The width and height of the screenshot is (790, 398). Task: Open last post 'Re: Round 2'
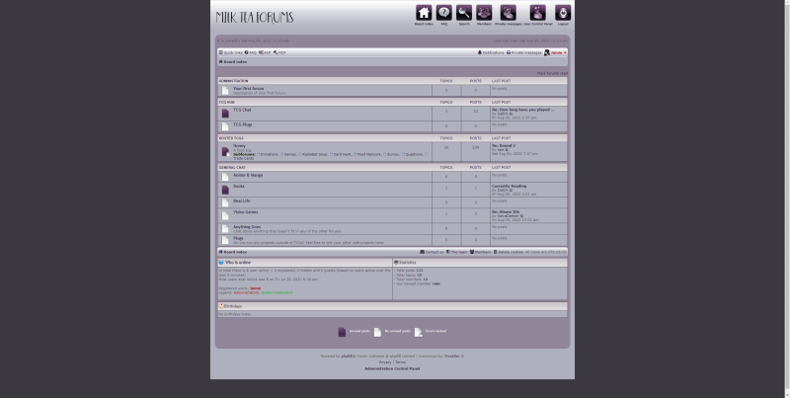[x=504, y=145]
